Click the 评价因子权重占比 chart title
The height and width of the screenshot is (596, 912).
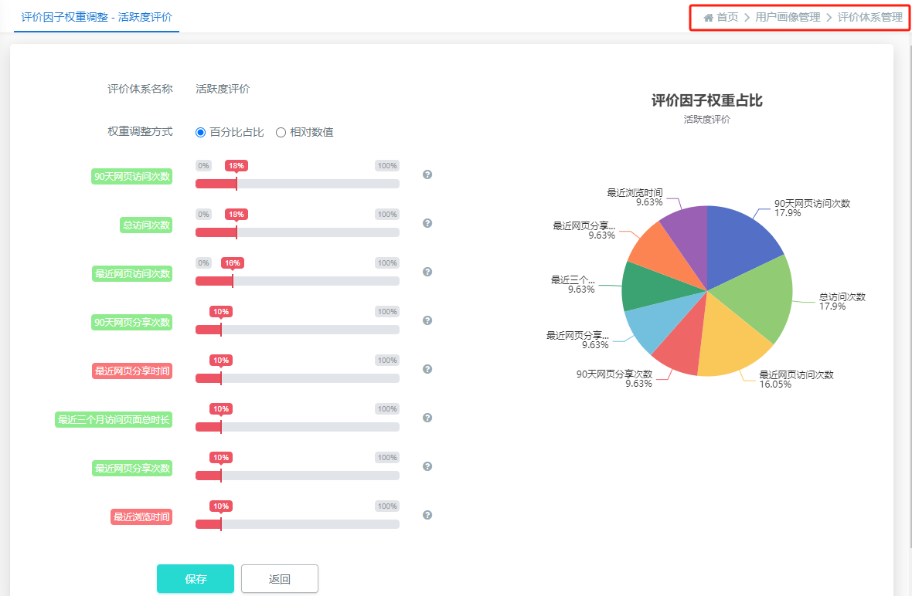(706, 101)
